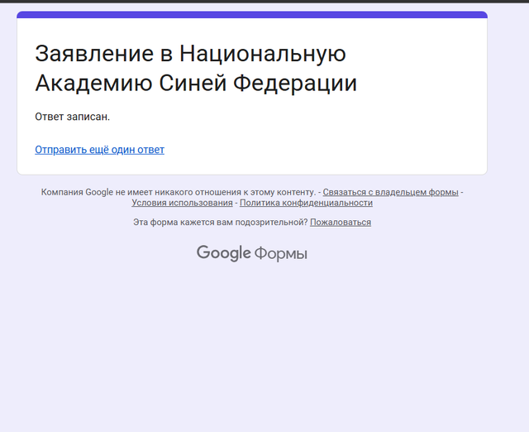Open 'Политика конфиденциальности' link
Image resolution: width=529 pixels, height=432 pixels.
[306, 203]
